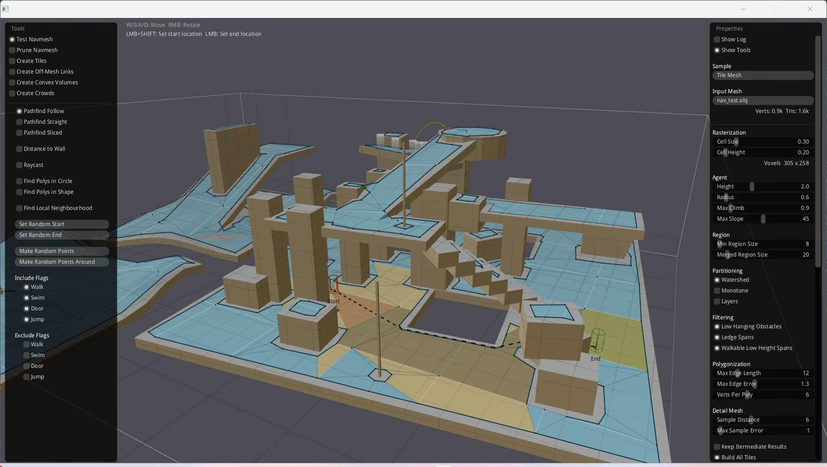Select Create Convex Volumes tool

pyautogui.click(x=44, y=83)
